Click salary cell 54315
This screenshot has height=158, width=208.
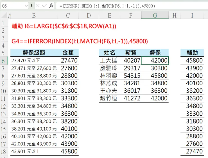point(131,76)
